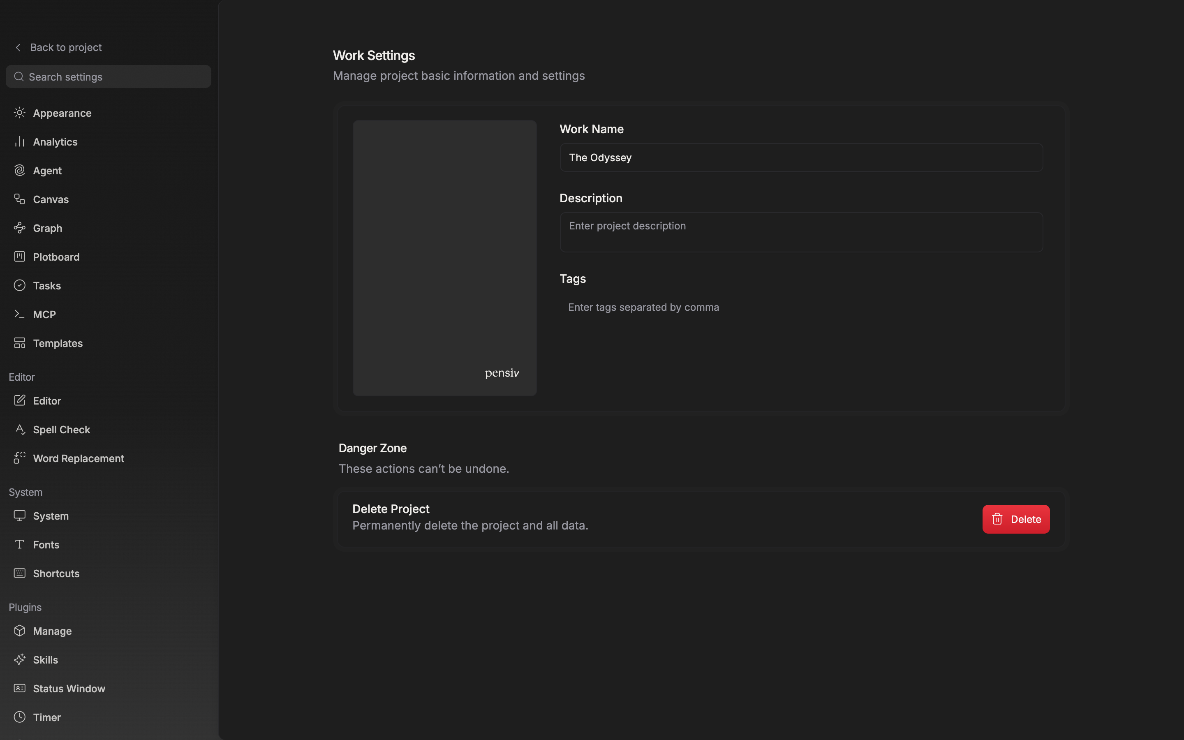The width and height of the screenshot is (1184, 740).
Task: Open Status Window settings
Action: tap(108, 689)
